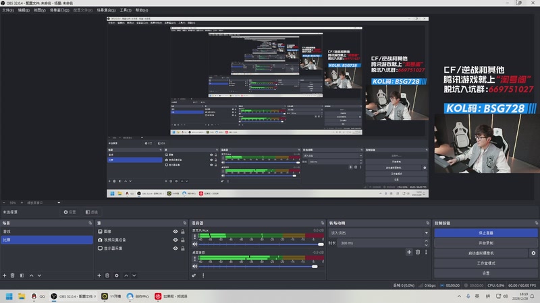Add a new scene with the plus icon

click(x=5, y=275)
